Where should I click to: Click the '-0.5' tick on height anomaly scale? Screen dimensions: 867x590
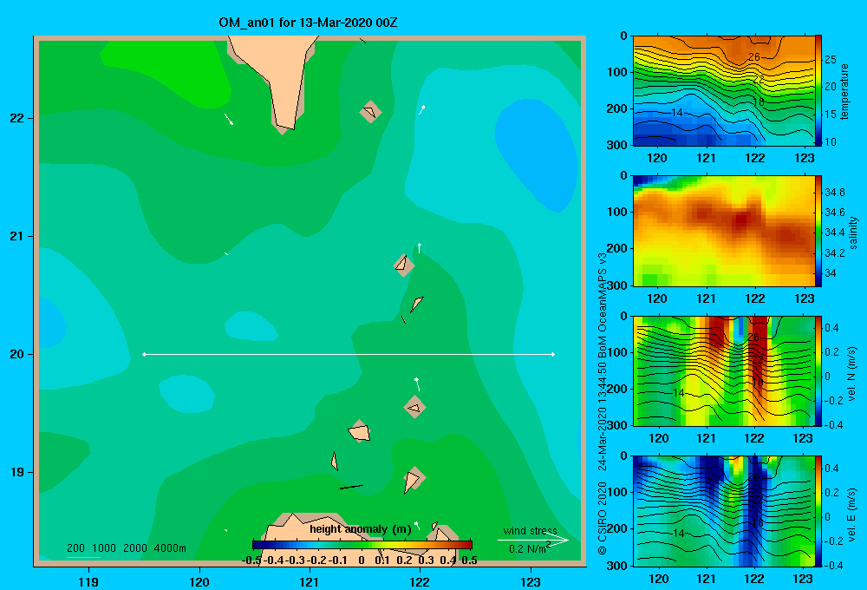[251, 560]
